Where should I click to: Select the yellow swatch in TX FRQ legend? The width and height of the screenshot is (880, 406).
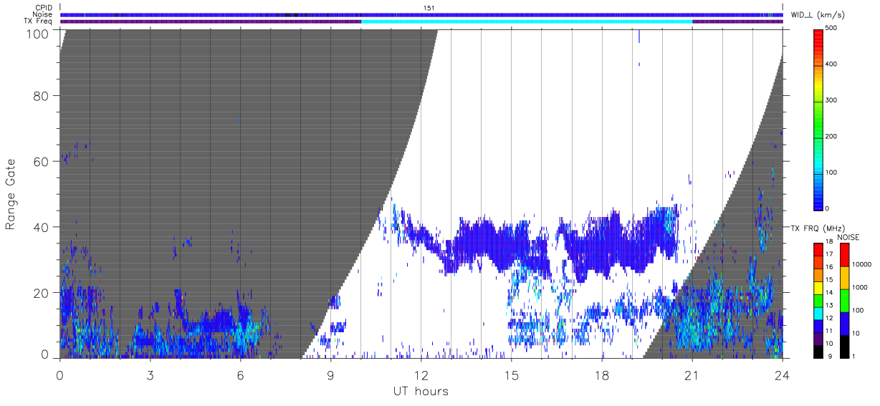(817, 286)
